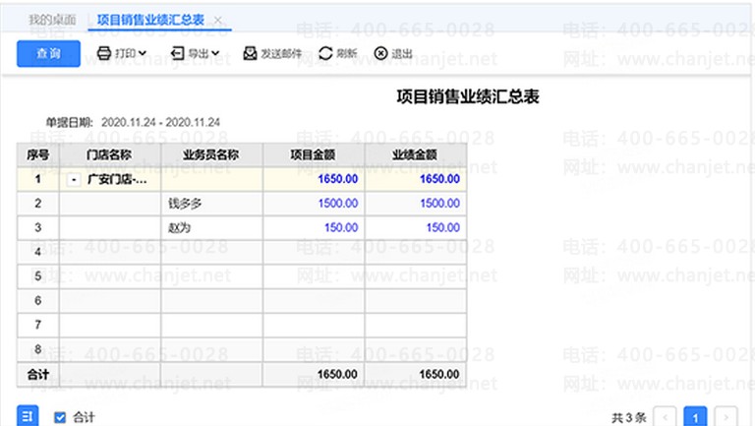Click row number 8 cell

click(38, 349)
